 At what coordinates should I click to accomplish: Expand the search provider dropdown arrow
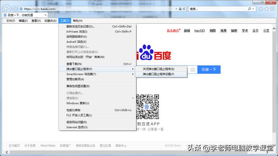pyautogui.click(x=253, y=9)
